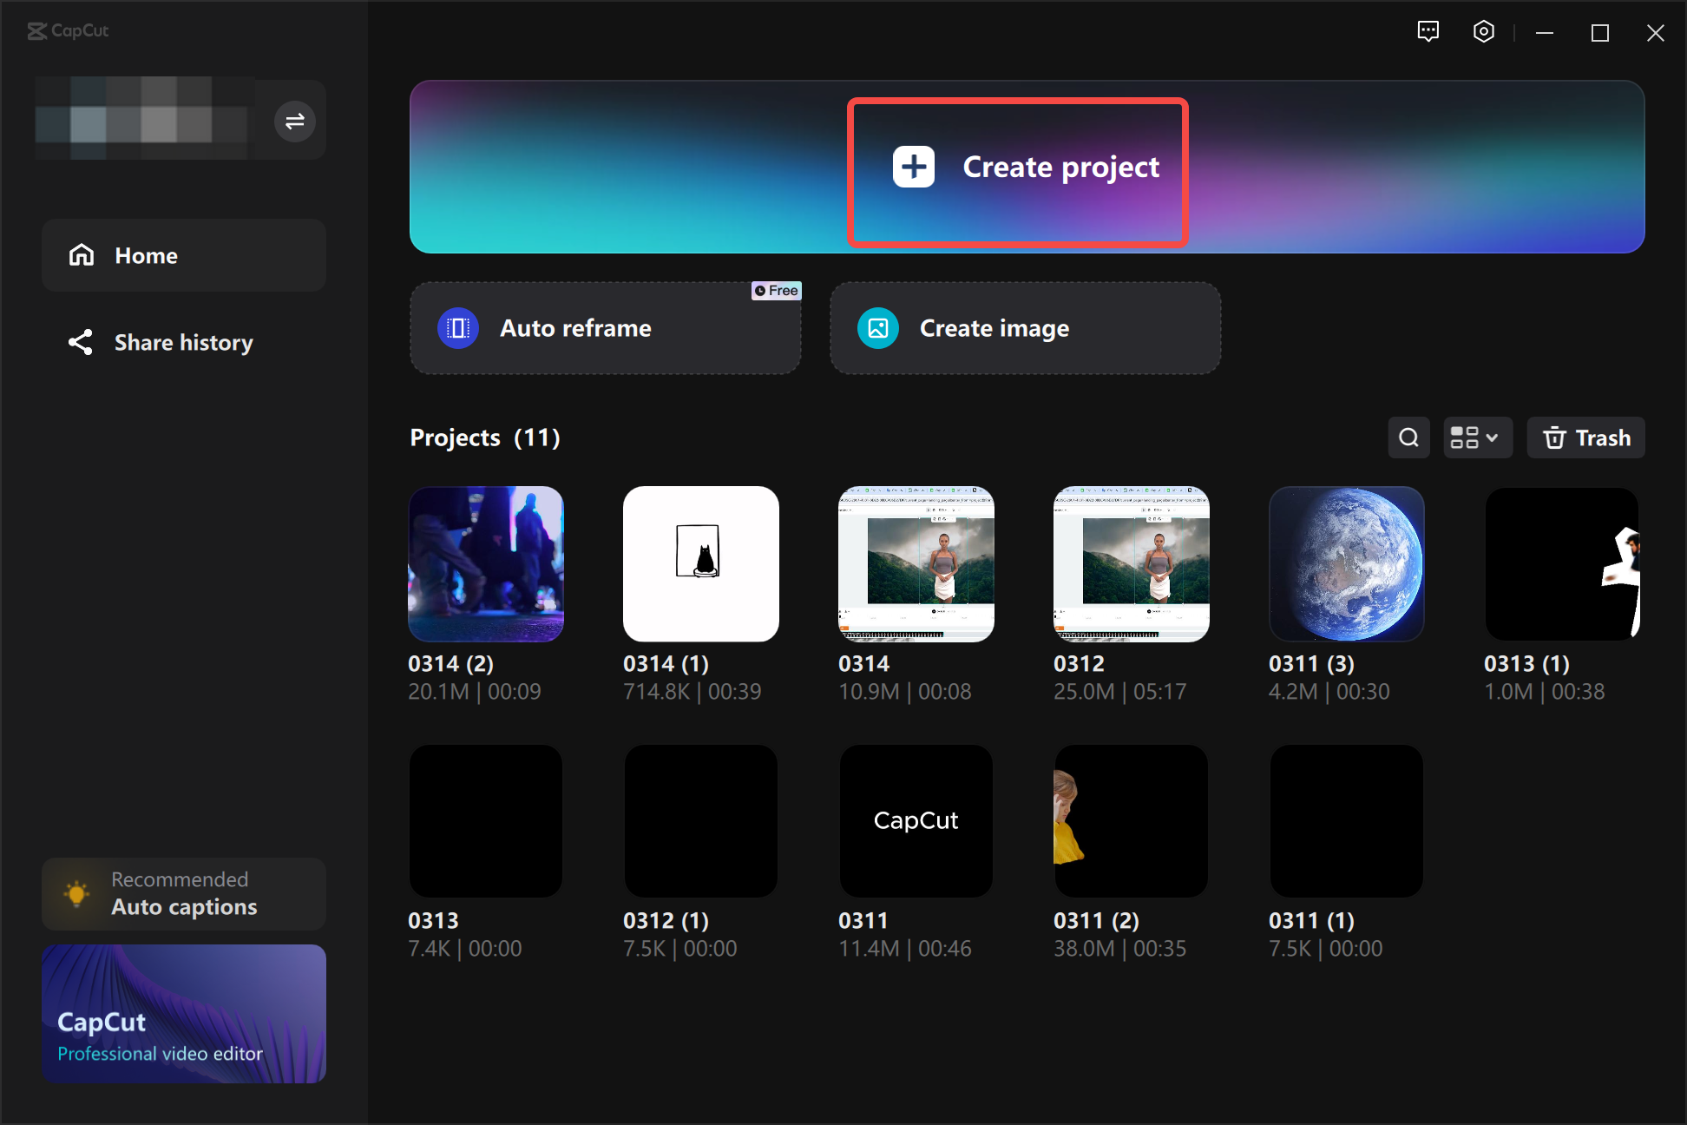Image resolution: width=1687 pixels, height=1125 pixels.
Task: Click the Home house icon in sidebar
Action: pos(81,254)
